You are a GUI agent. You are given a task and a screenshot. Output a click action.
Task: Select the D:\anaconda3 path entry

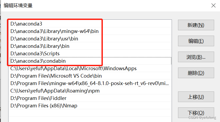90,24
